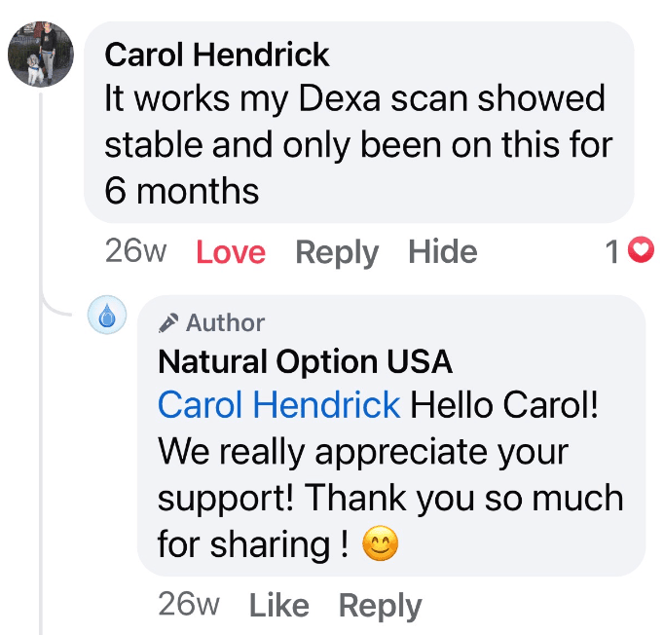Open the Natural Option USA water drop avatar
Screen dimensions: 664x635
click(107, 317)
